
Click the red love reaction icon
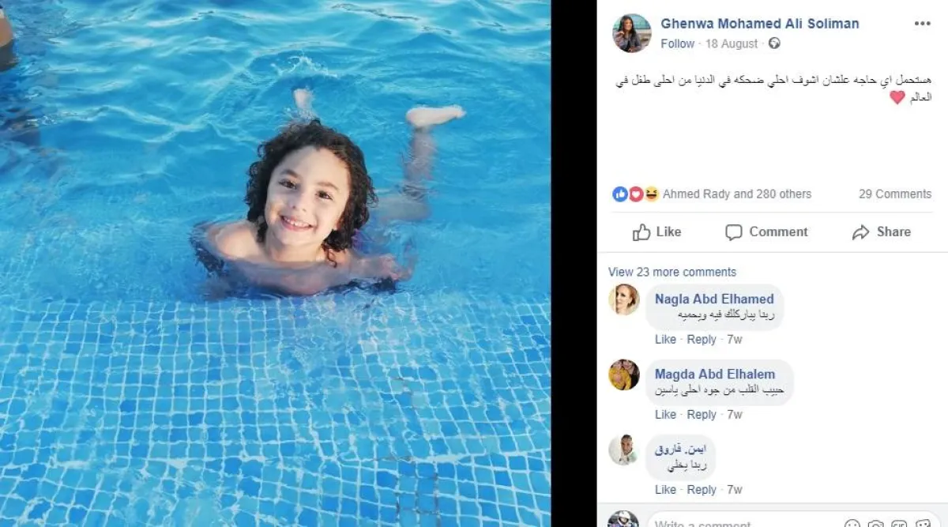[x=636, y=194]
